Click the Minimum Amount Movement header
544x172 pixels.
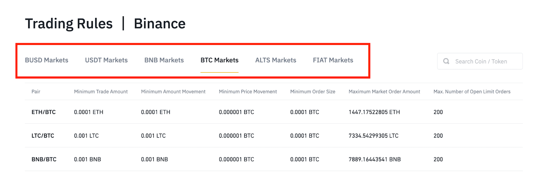click(x=173, y=92)
